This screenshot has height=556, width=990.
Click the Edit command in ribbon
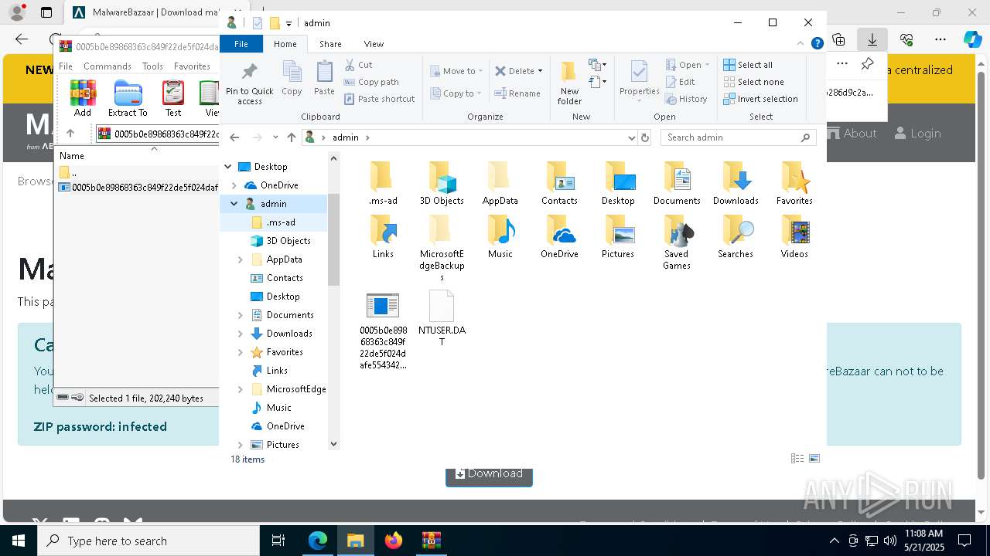click(680, 82)
